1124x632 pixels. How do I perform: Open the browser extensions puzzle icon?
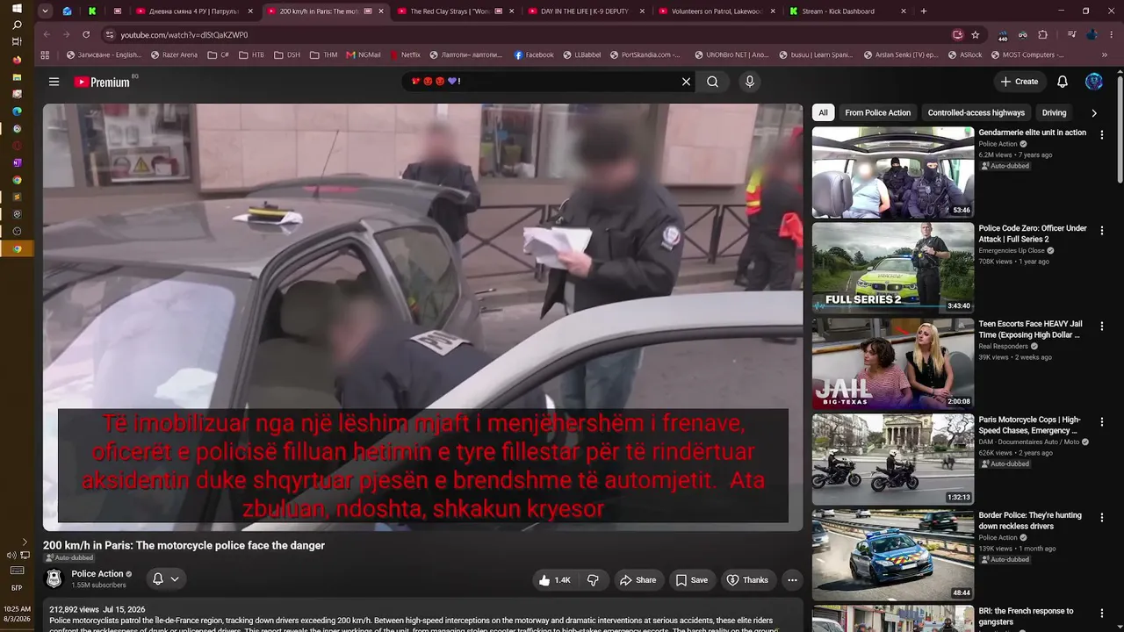[x=1042, y=34]
